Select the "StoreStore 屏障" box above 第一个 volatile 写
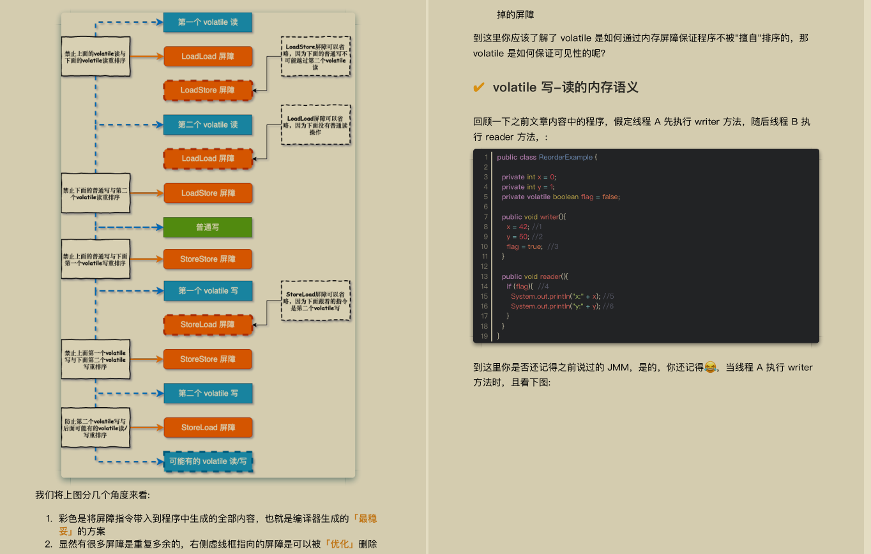Image resolution: width=871 pixels, height=554 pixels. (x=208, y=259)
